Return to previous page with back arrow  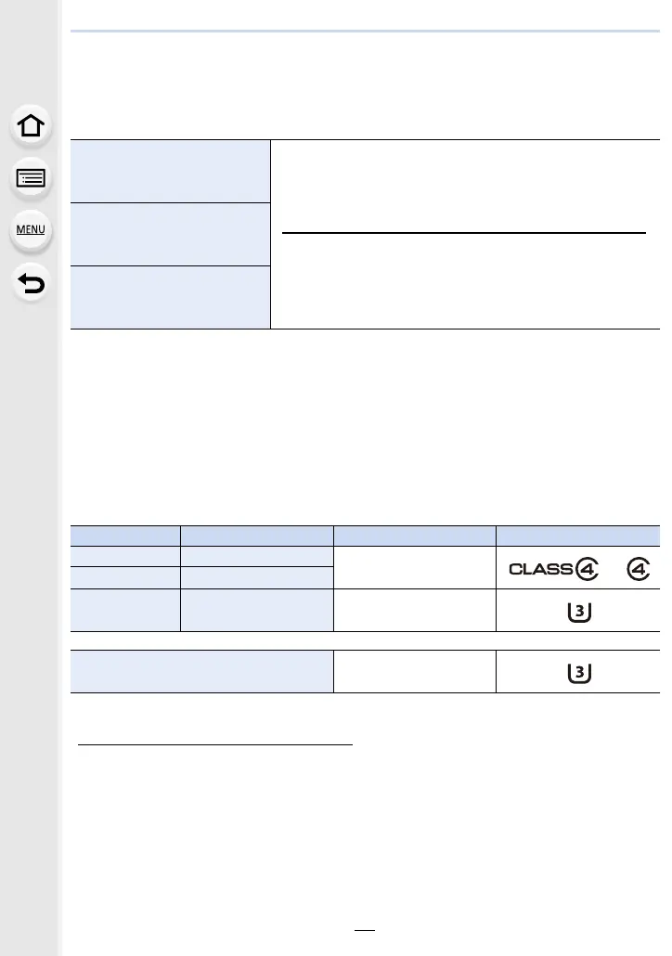click(31, 283)
